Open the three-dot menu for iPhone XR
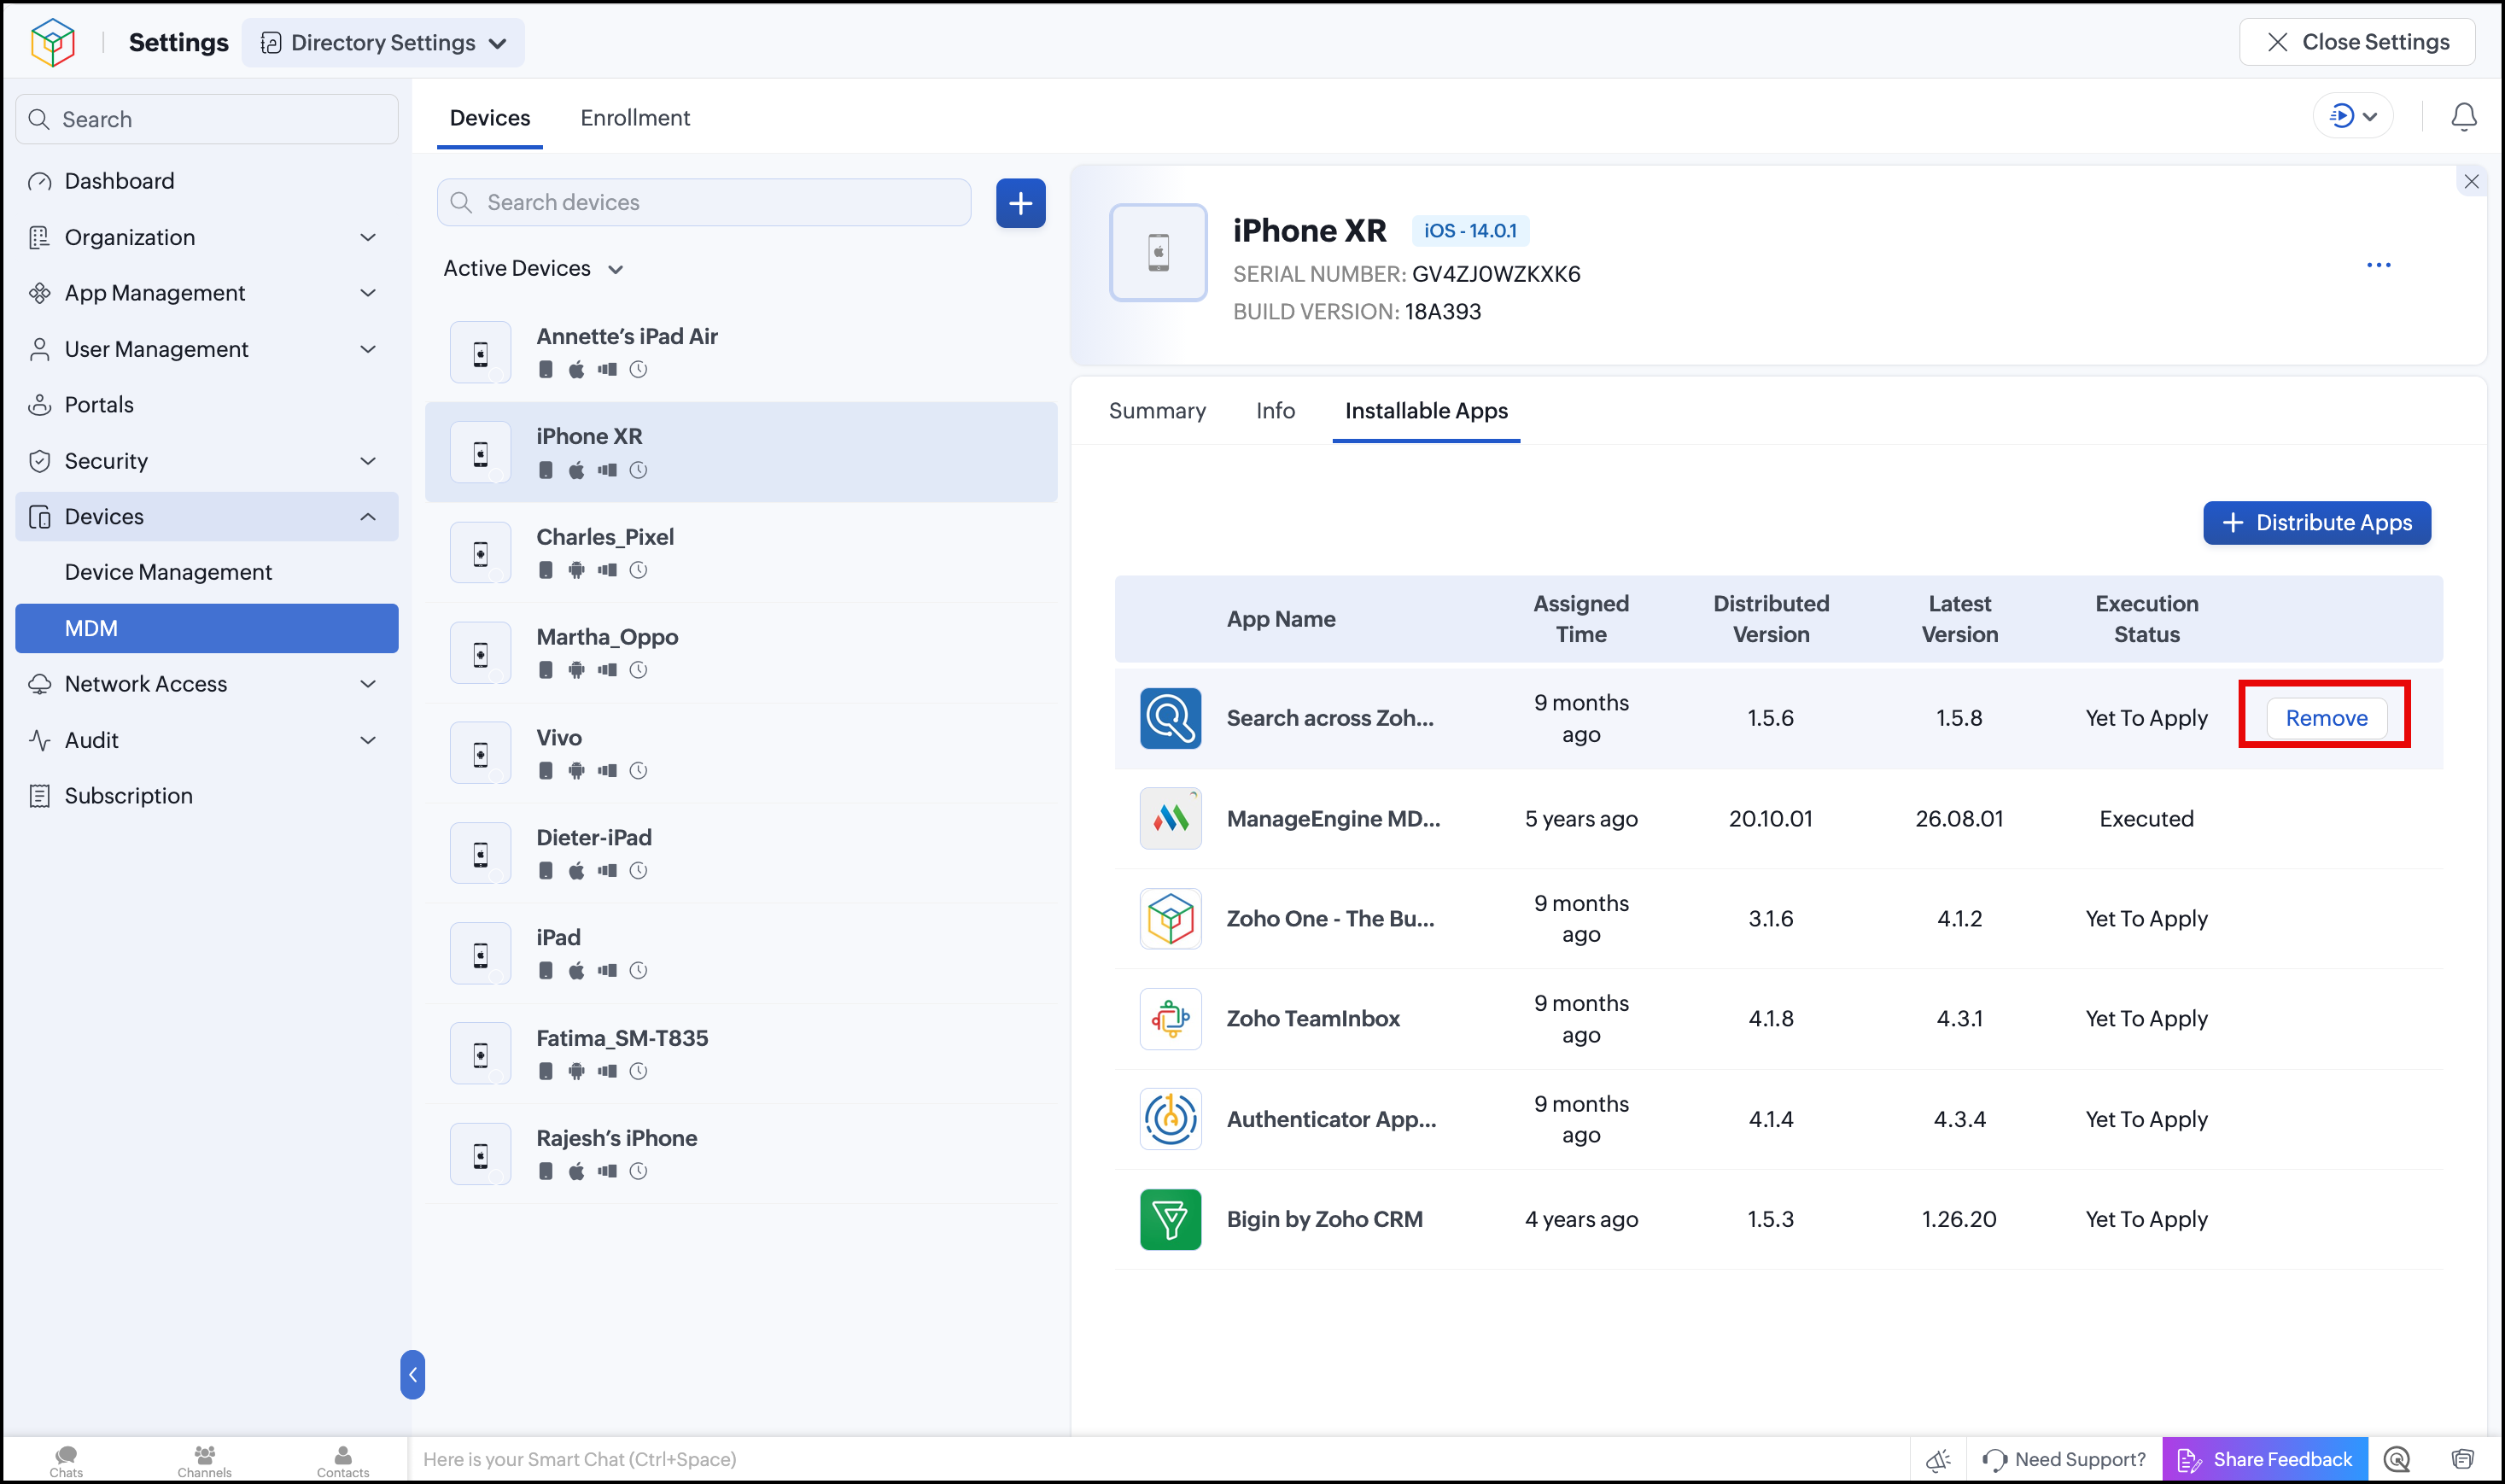Image resolution: width=2505 pixels, height=1484 pixels. pos(2379,265)
